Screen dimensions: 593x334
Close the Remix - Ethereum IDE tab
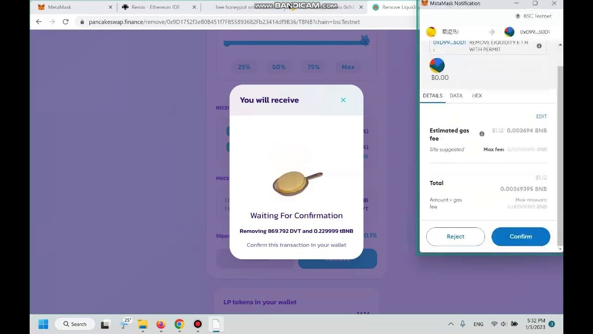[x=194, y=7]
